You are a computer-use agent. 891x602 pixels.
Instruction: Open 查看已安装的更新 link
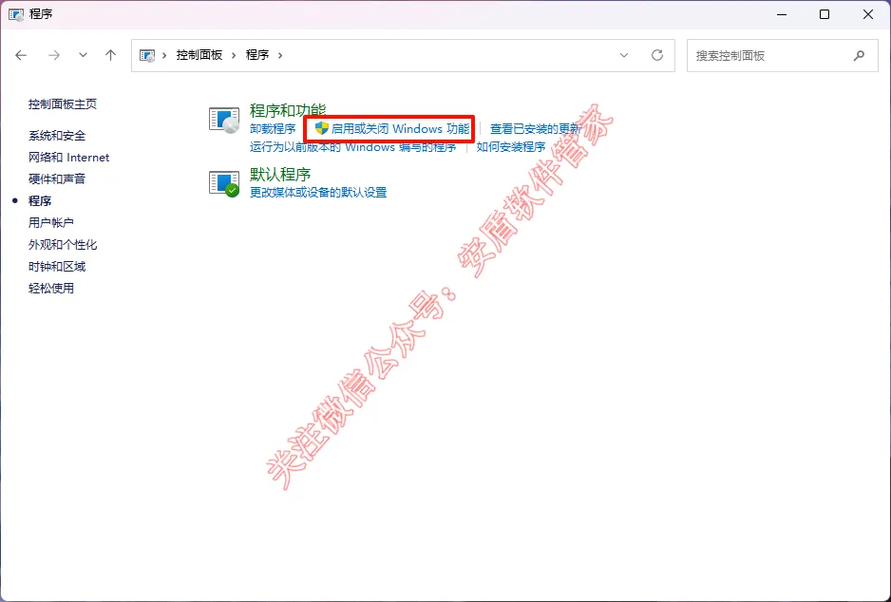[536, 129]
